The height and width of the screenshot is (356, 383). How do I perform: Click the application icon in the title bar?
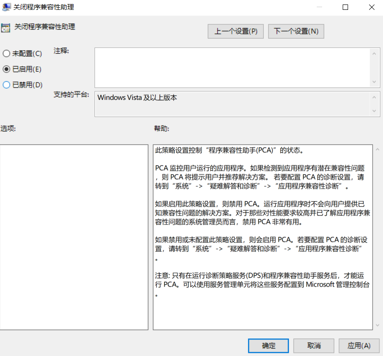coord(6,7)
